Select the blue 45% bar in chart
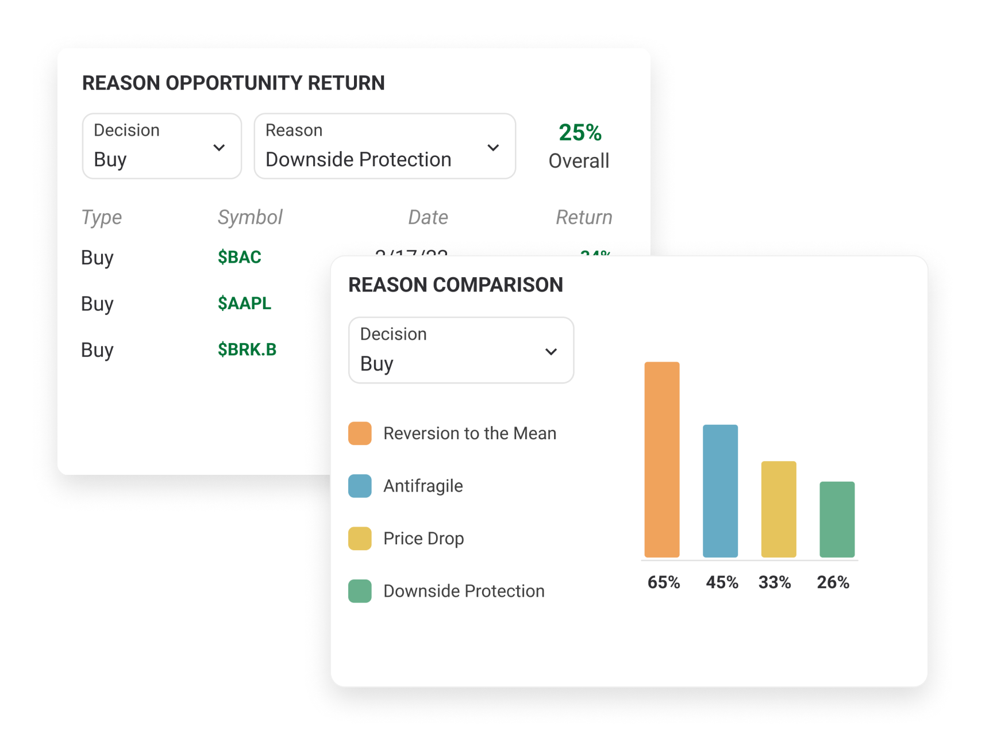 (x=720, y=491)
